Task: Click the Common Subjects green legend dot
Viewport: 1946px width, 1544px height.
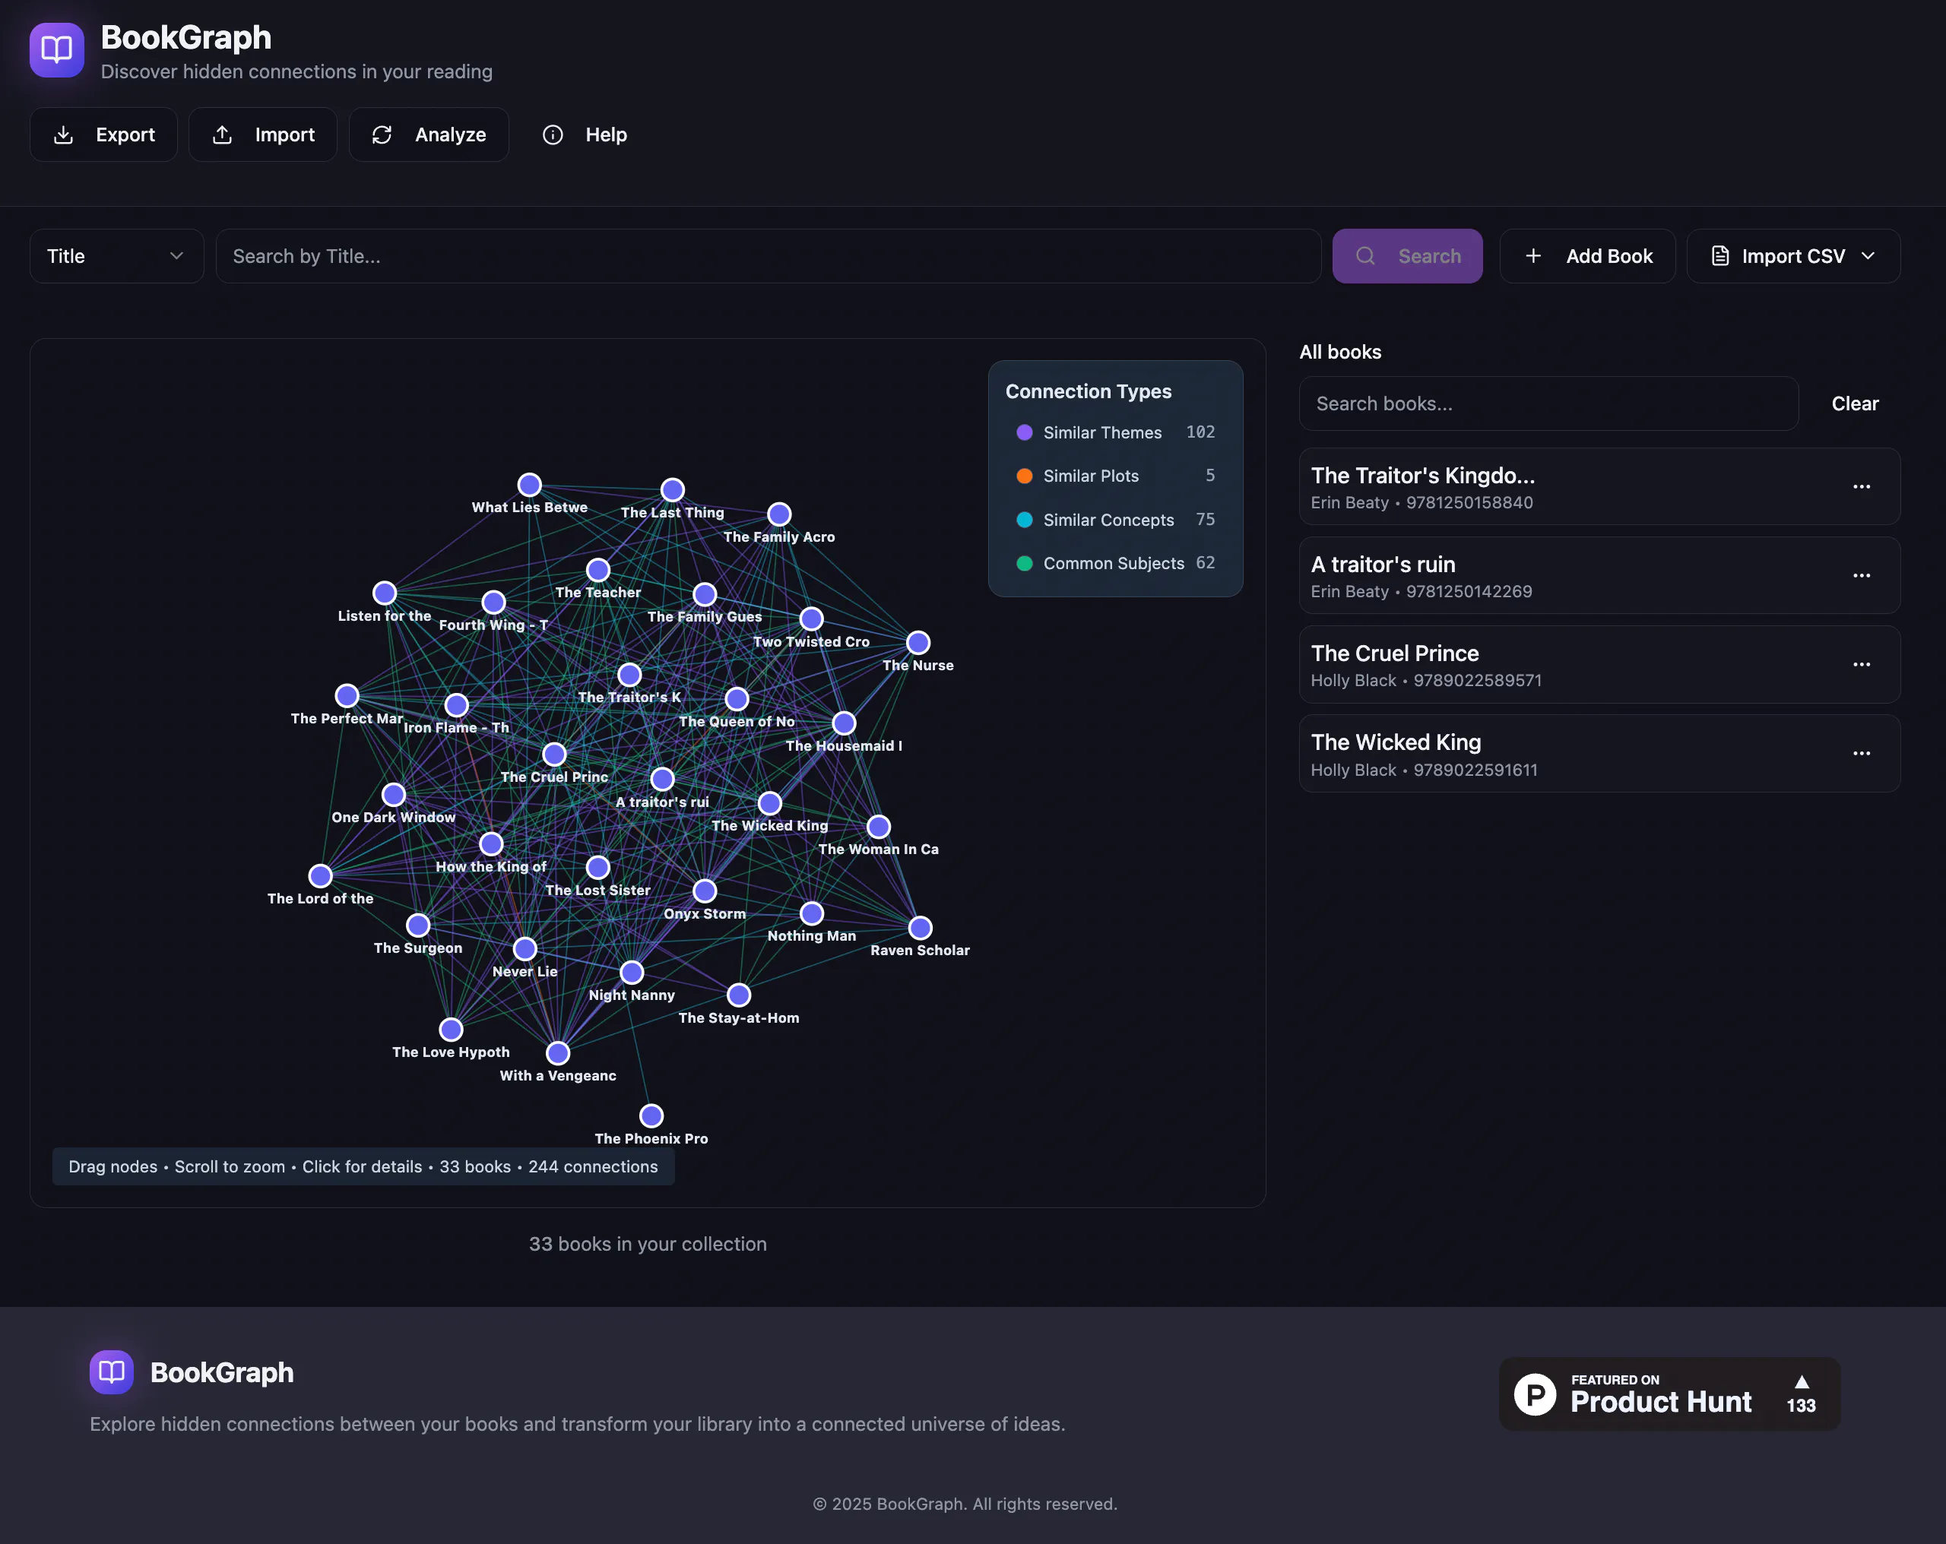Action: pyautogui.click(x=1025, y=563)
